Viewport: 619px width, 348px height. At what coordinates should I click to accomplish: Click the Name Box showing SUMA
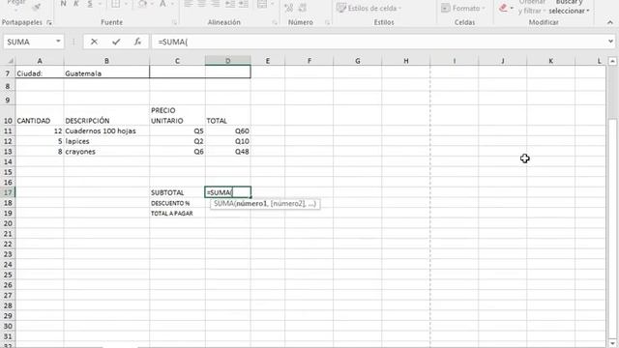coord(29,42)
